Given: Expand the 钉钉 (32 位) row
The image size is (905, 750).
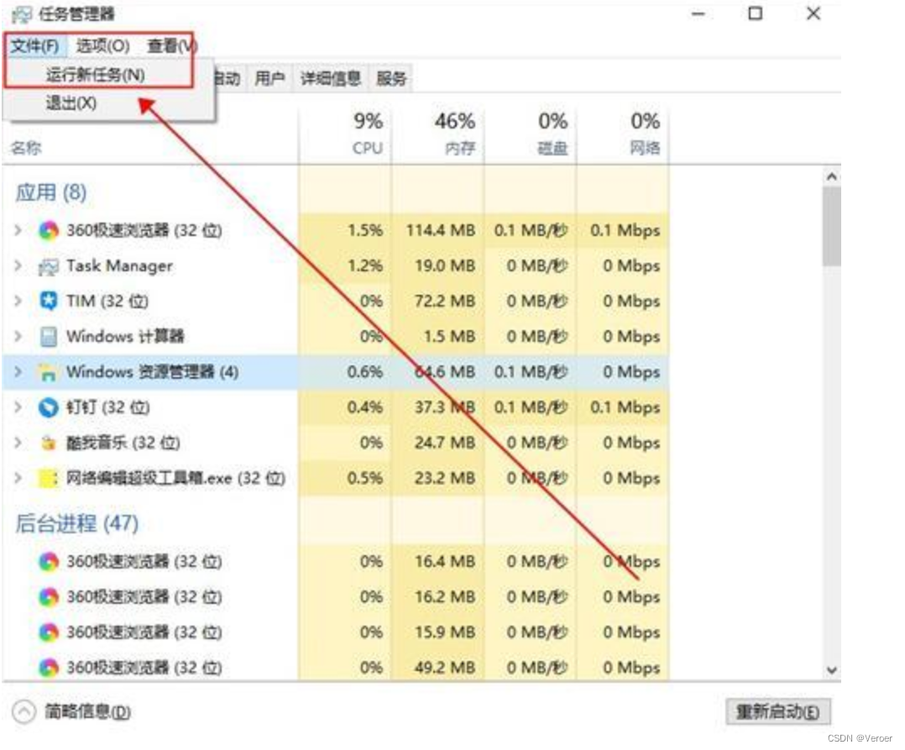Looking at the screenshot, I should tap(18, 407).
